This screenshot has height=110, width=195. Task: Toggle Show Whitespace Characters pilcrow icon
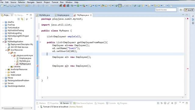(130, 5)
